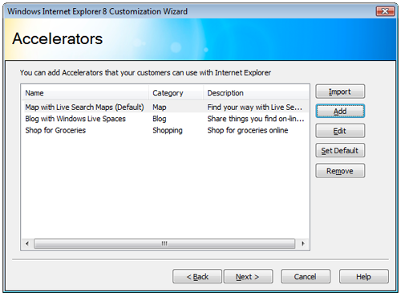This screenshot has height=297, width=401.
Task: Sort list by Name column header
Action: pyautogui.click(x=85, y=93)
